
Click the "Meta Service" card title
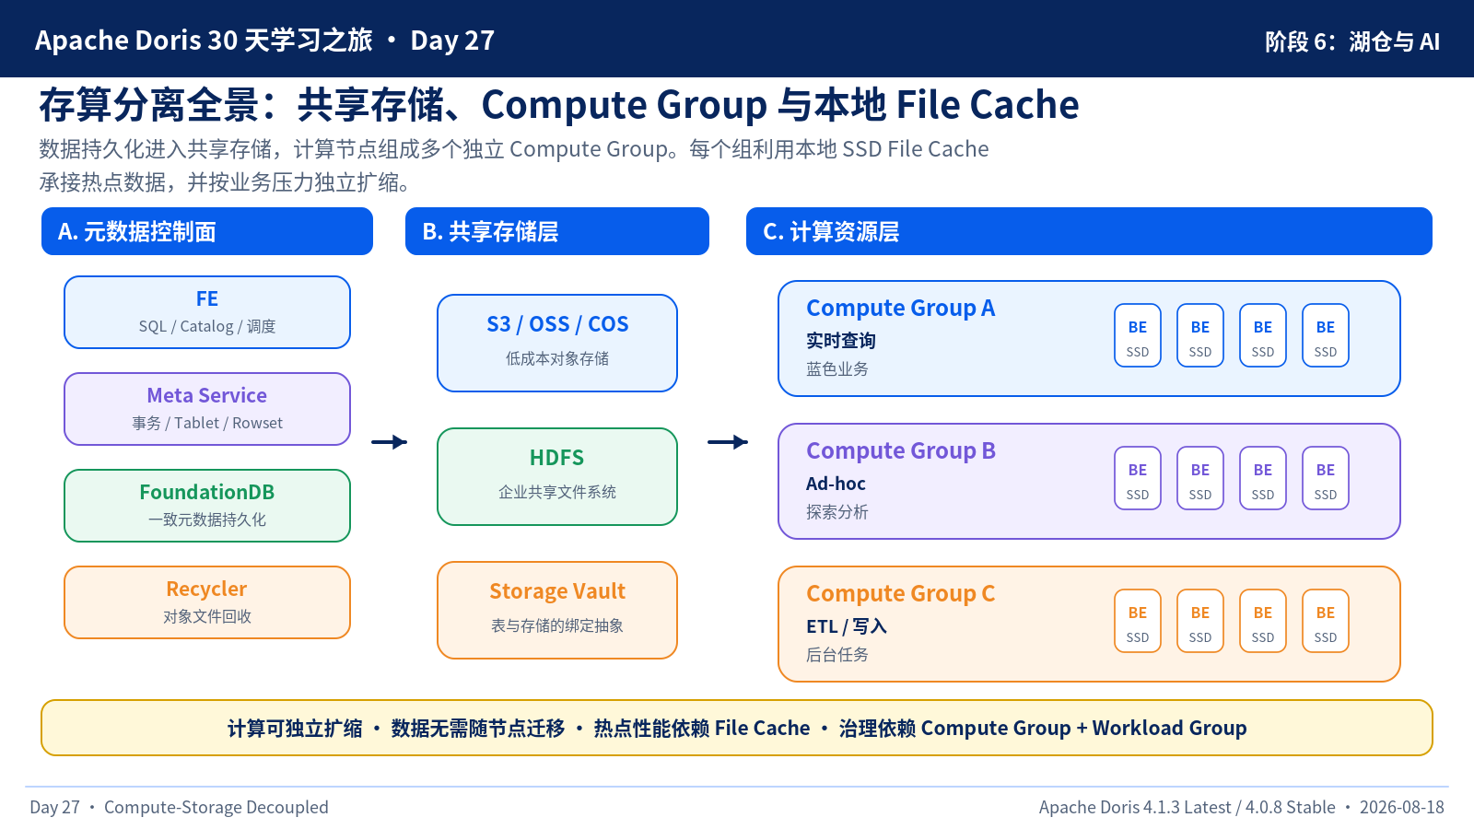(207, 395)
